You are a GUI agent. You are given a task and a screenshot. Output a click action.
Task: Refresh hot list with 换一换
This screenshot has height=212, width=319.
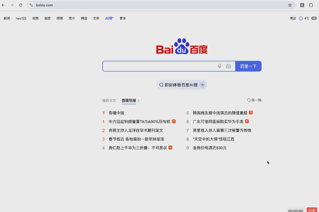point(254,100)
